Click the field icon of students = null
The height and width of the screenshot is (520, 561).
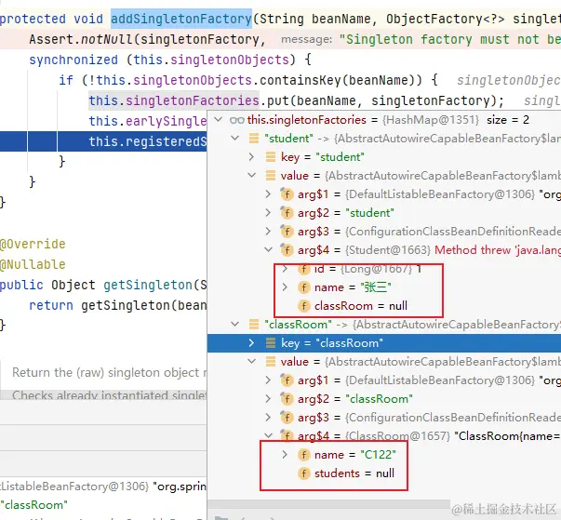pyautogui.click(x=303, y=473)
